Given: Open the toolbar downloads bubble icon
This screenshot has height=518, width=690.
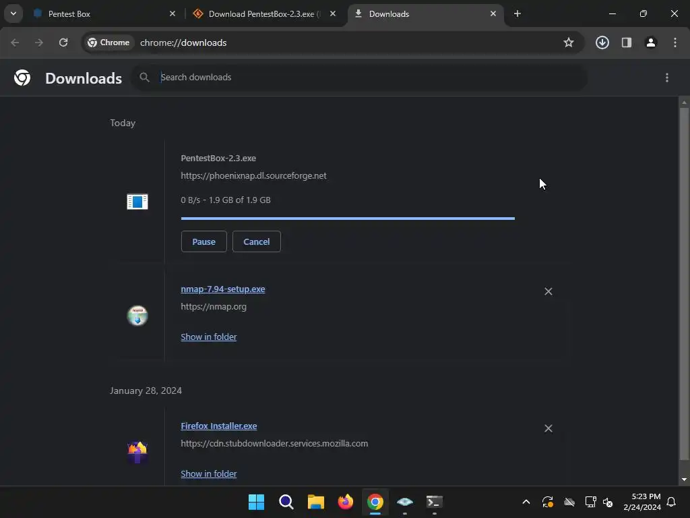Looking at the screenshot, I should click(602, 42).
